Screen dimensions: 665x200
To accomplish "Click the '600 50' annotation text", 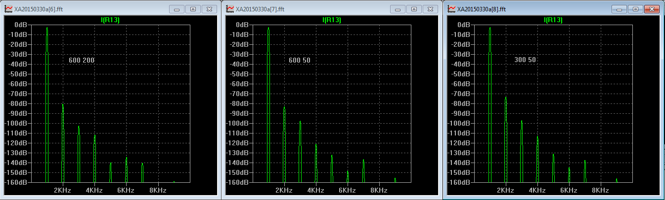I will tap(300, 60).
